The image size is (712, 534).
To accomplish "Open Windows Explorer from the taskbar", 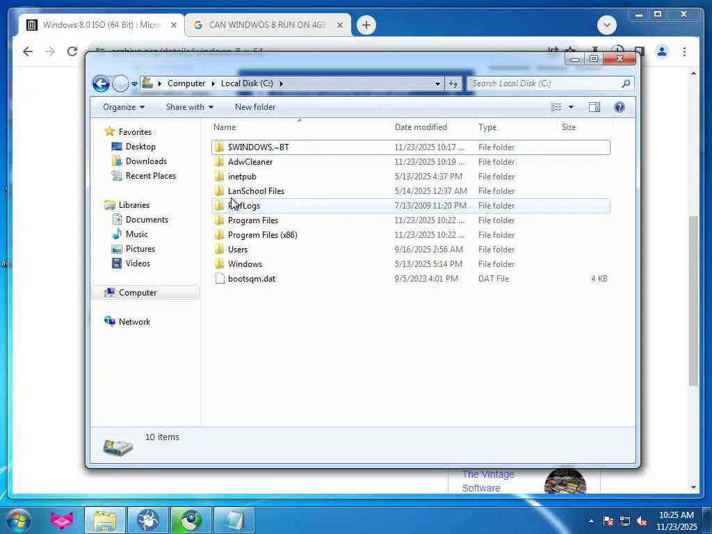I will tap(106, 521).
